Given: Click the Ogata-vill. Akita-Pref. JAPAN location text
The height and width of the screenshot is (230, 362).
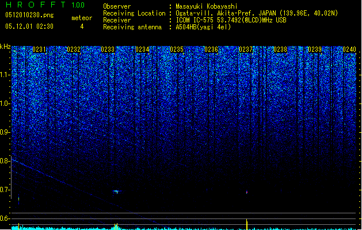Looking at the screenshot, I should point(257,13).
